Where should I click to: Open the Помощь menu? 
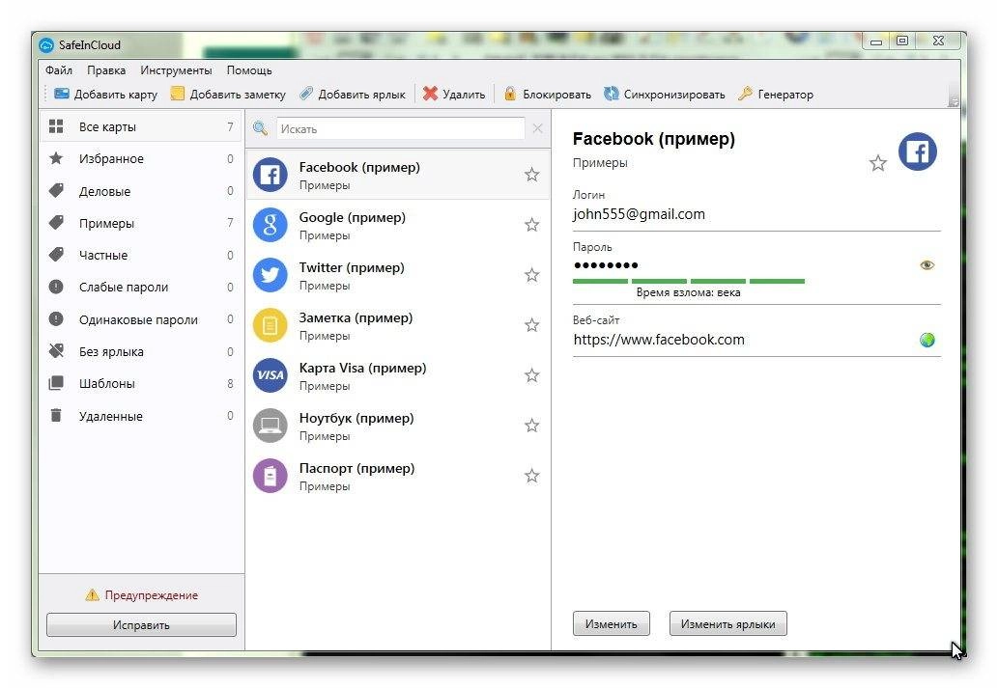pyautogui.click(x=249, y=70)
